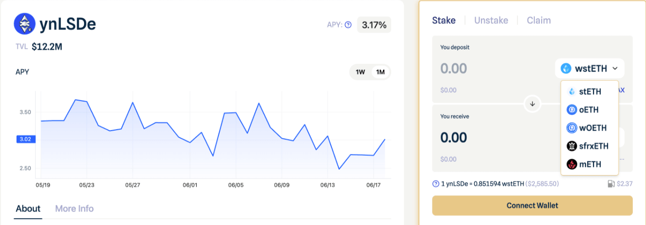
Task: Click the APY help question-mark icon
Action: pyautogui.click(x=348, y=25)
